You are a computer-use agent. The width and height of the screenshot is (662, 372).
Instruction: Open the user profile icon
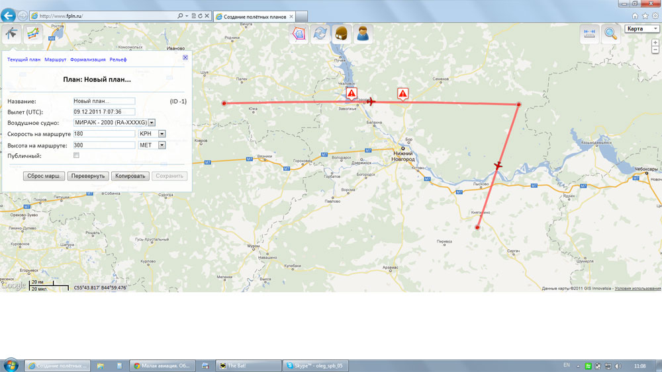[x=363, y=34]
